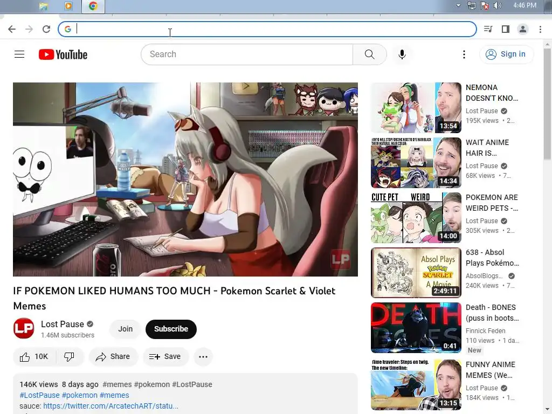The image size is (552, 414).
Task: Click the page vertical scrollbar thumb
Action: point(547,104)
